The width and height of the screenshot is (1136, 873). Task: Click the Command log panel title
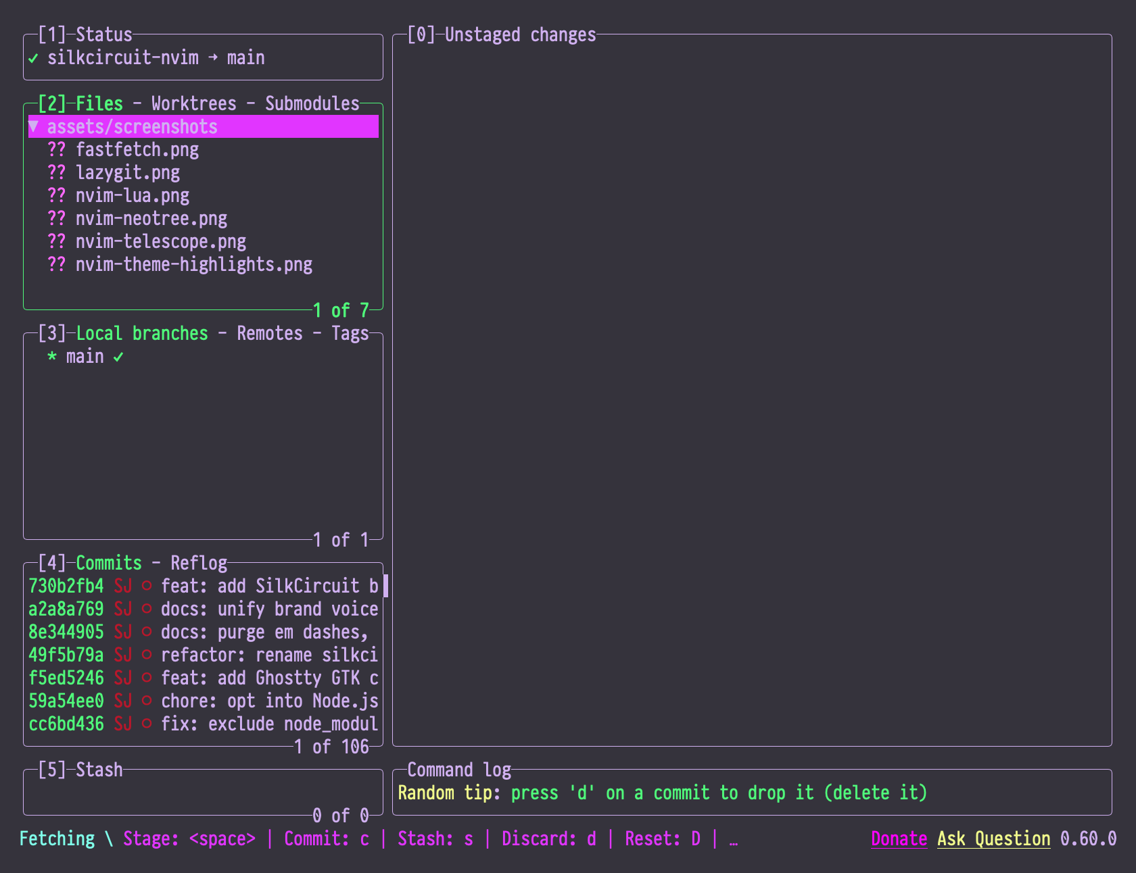click(459, 770)
